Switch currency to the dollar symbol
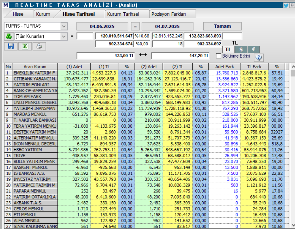Image resolution: width=295 pixels, height=229 pixels. (x=241, y=49)
